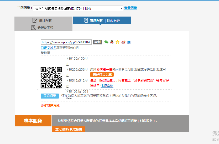The height and width of the screenshot is (144, 219).
Task: Click the text starting 还在为没人填写
Action: pos(109,96)
